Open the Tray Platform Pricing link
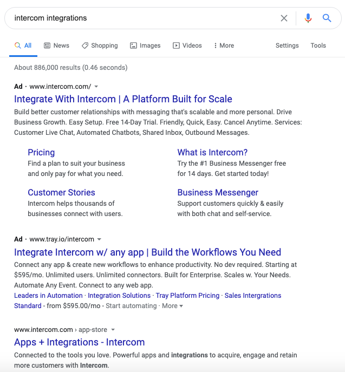The height and width of the screenshot is (372, 345). pos(187,295)
